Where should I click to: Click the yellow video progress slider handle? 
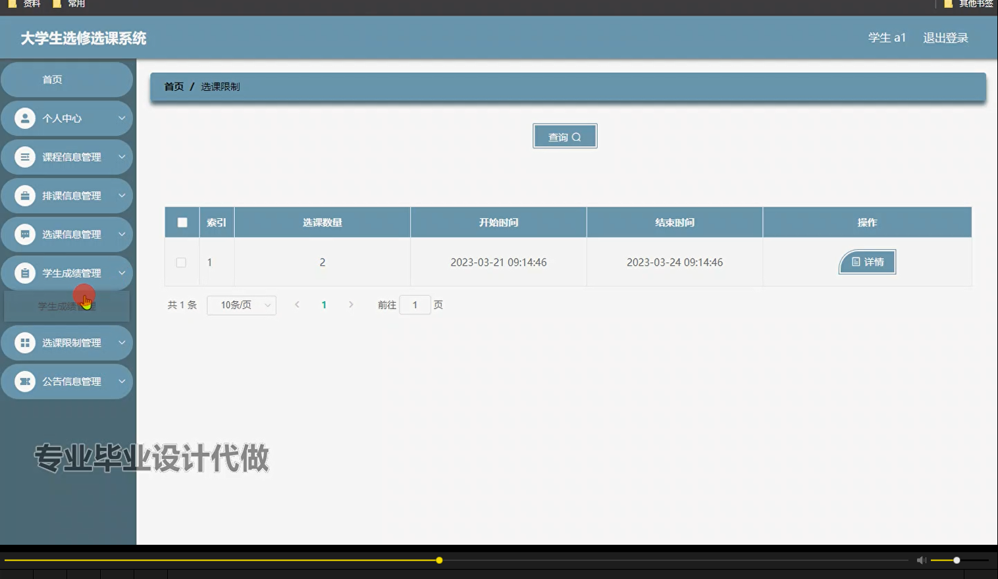438,560
